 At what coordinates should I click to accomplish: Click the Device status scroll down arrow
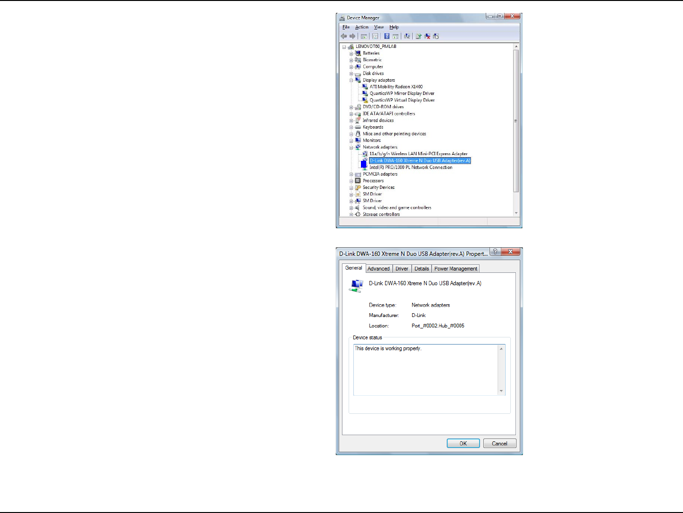[x=501, y=391]
